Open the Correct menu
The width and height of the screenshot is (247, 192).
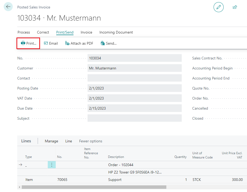(43, 32)
